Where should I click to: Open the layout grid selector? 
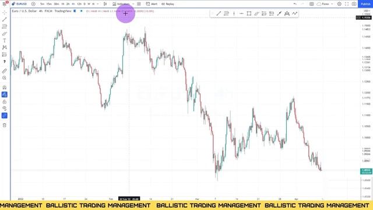pos(312,4)
